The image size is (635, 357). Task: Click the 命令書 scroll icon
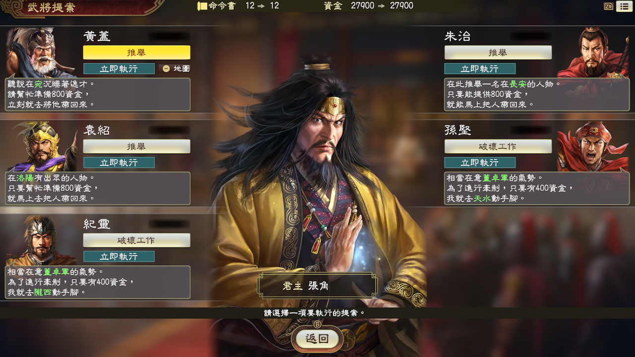(x=202, y=6)
